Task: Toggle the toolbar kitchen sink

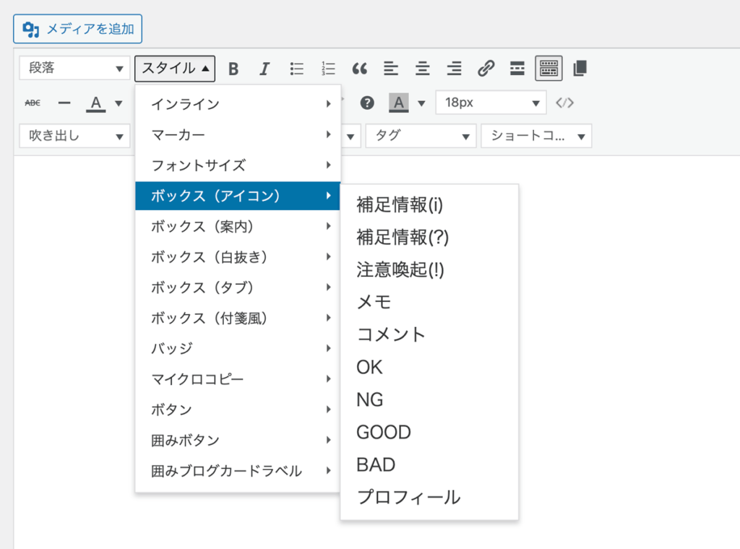Action: point(548,69)
